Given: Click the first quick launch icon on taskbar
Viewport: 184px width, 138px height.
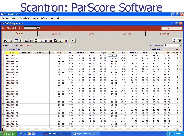Looking at the screenshot, I should (21, 134).
